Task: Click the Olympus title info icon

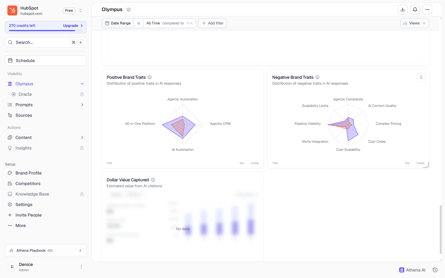Action: click(x=129, y=10)
